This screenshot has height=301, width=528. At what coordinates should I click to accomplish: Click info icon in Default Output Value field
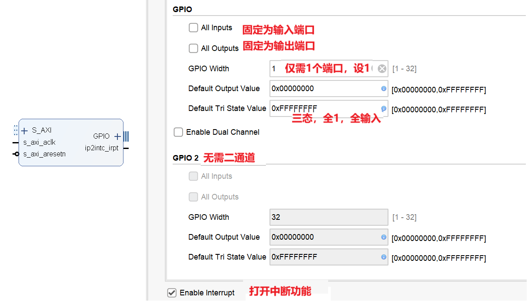tap(383, 89)
